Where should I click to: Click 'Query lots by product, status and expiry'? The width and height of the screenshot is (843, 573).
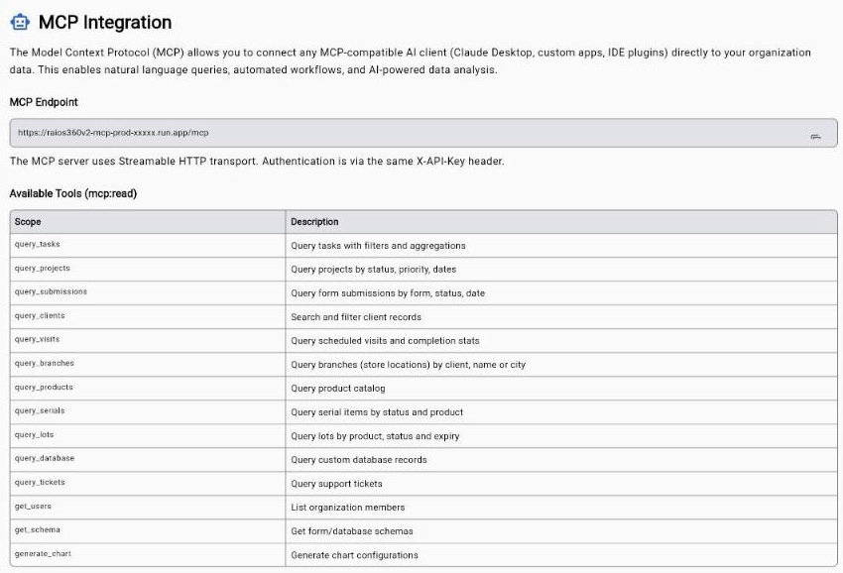[375, 436]
